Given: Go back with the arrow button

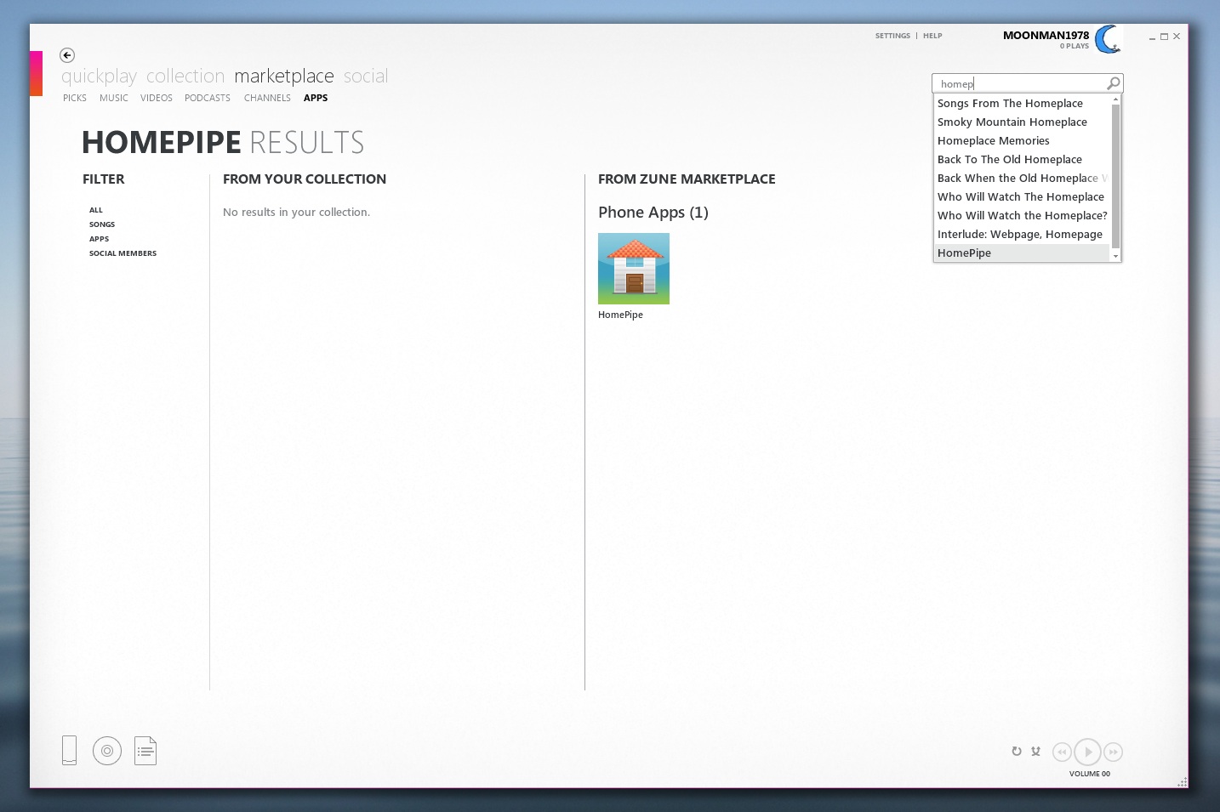Looking at the screenshot, I should 67,55.
